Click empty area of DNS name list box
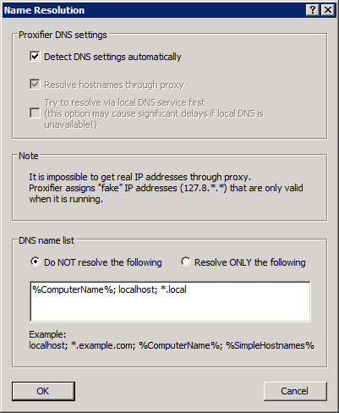Viewport: 339px width, 413px height. click(170, 309)
